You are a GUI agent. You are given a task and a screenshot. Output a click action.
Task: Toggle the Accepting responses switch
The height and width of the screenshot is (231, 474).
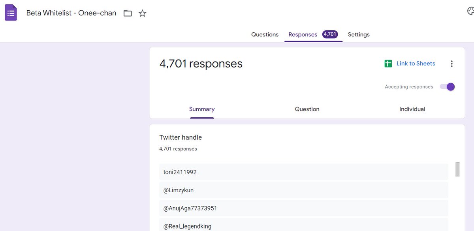(448, 87)
